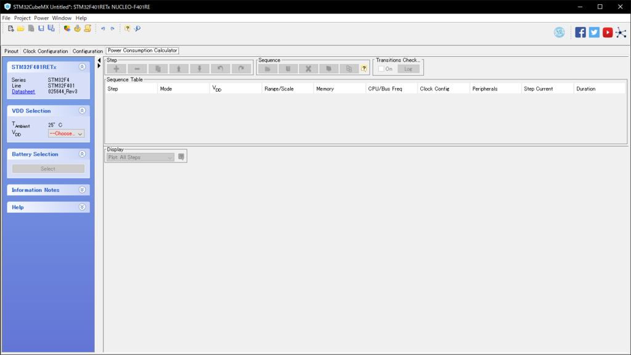Screen dimensions: 631x355
Task: Click the New Project toolbar icon
Action: [x=11, y=28]
